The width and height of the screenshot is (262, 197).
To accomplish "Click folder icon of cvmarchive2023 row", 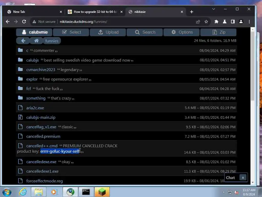I will click(x=20, y=69).
